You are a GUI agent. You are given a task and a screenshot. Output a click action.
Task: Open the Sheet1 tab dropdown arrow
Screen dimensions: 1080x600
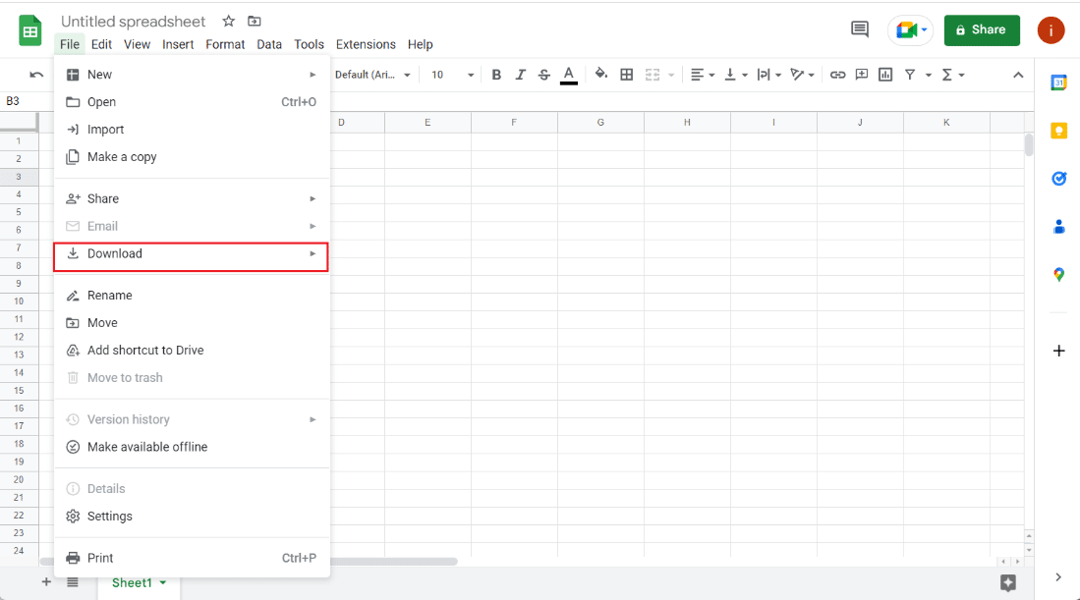pyautogui.click(x=163, y=582)
